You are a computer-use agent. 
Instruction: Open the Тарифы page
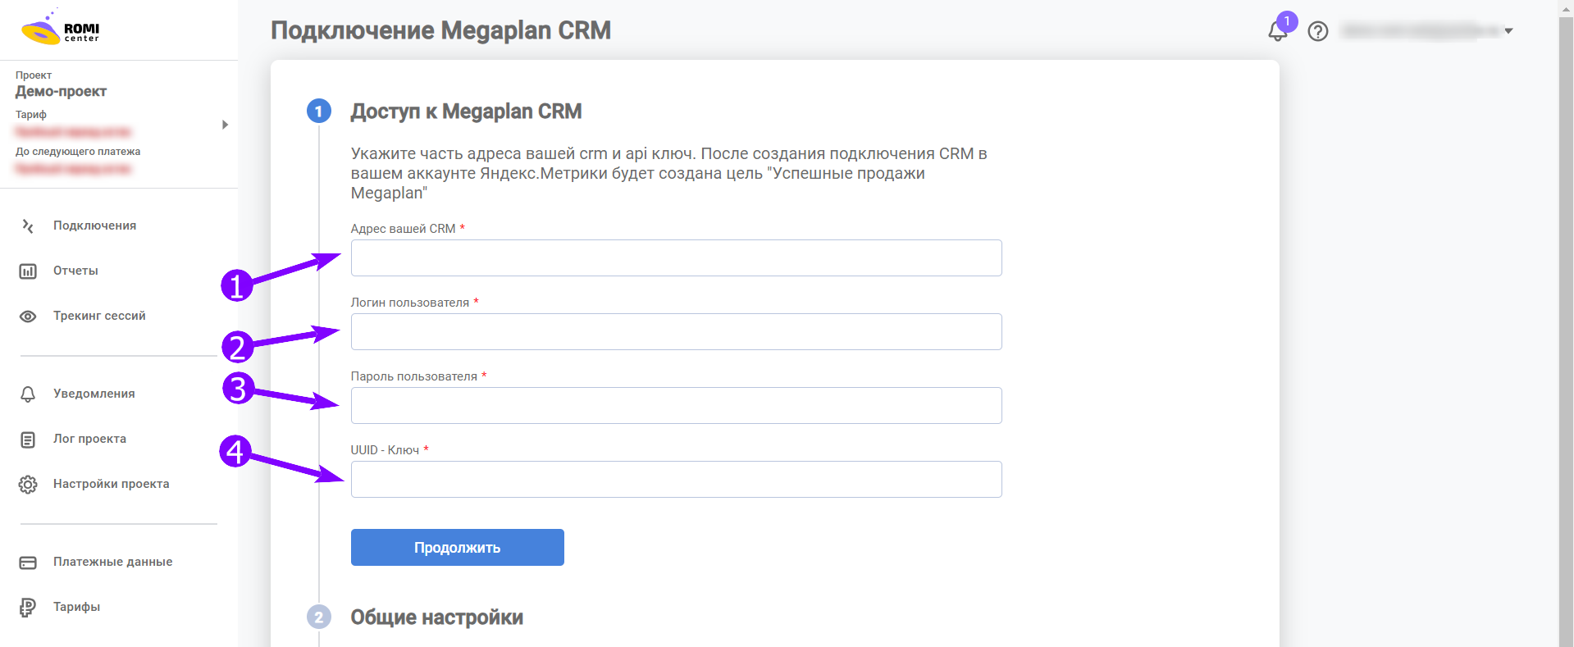pyautogui.click(x=77, y=607)
